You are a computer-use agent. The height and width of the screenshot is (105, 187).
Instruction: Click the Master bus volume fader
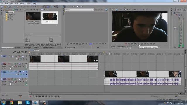point(175,28)
